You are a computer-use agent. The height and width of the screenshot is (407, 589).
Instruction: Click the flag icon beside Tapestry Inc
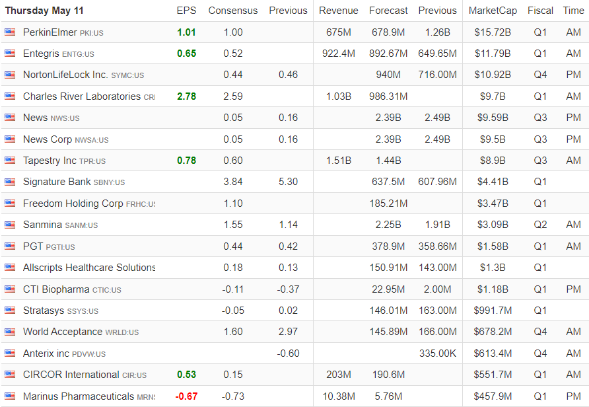(x=10, y=161)
